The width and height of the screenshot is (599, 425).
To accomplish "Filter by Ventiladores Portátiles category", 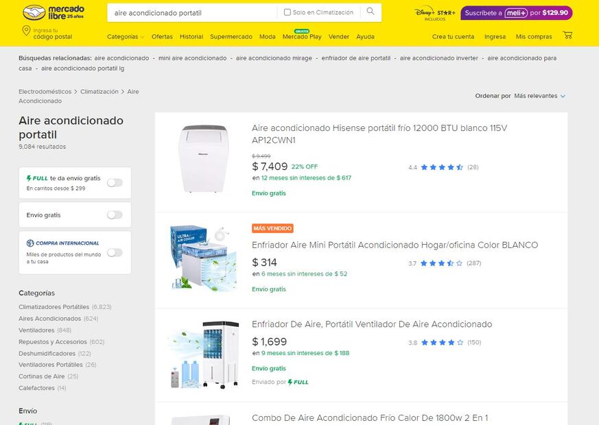I will pos(50,365).
